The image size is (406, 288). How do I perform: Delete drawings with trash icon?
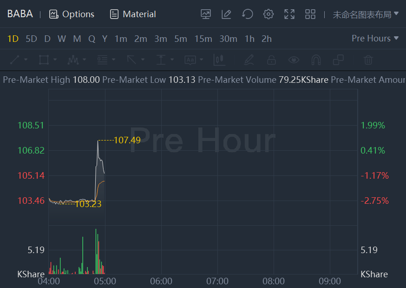[368, 60]
